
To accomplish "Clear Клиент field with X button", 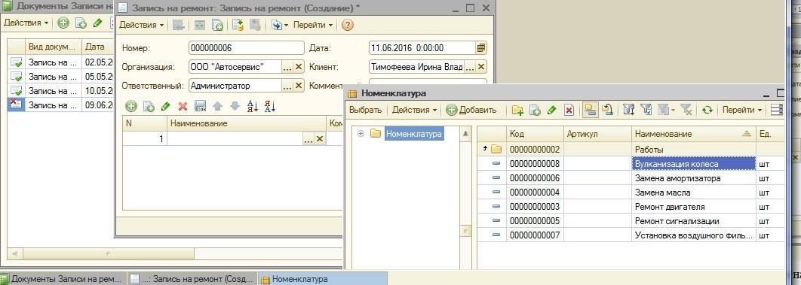I will [481, 67].
